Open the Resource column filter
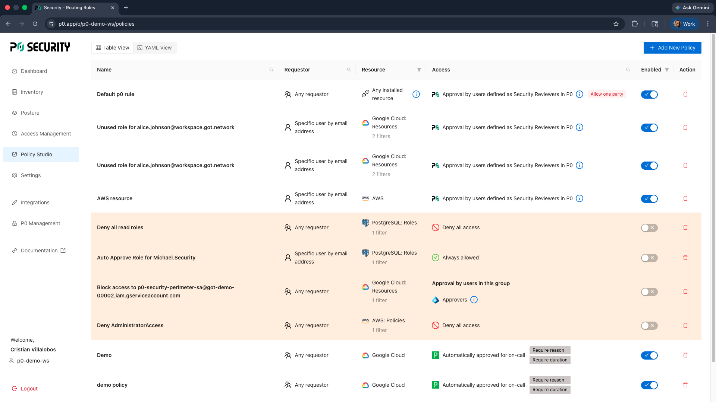716x402 pixels. point(419,70)
